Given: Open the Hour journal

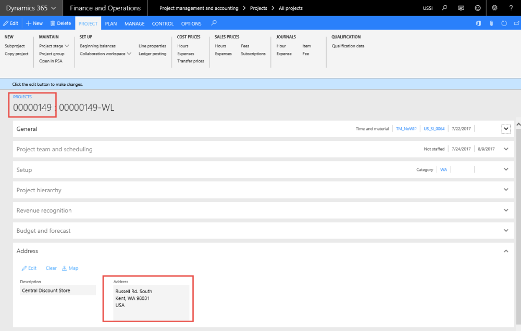Looking at the screenshot, I should 281,46.
